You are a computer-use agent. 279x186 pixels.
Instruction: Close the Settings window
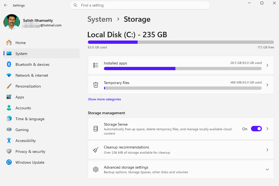(274, 3)
